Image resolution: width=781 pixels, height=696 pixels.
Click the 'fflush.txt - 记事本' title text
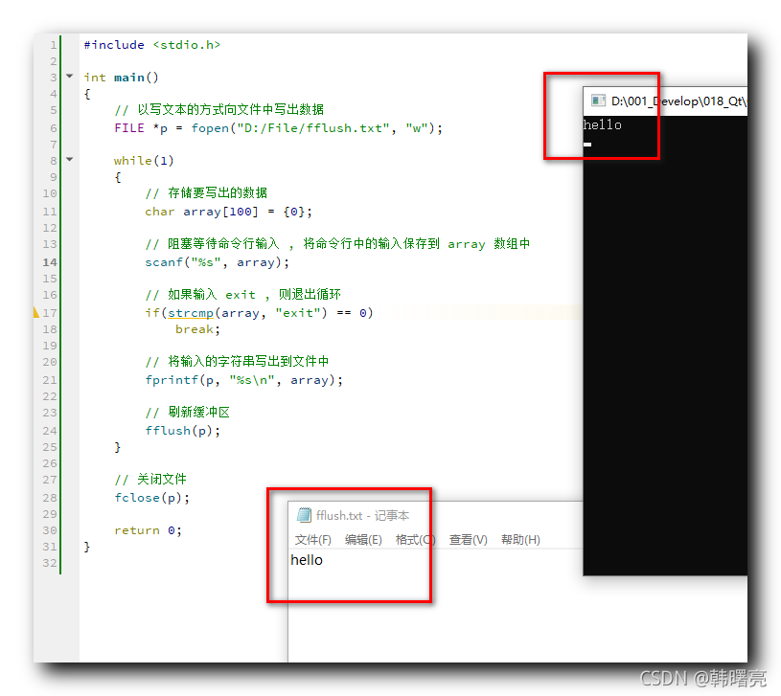click(x=362, y=515)
